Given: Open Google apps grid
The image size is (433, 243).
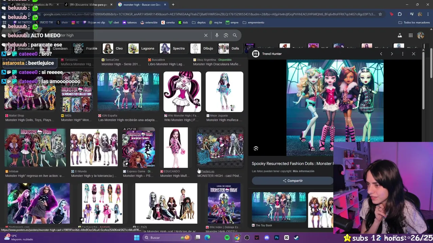Looking at the screenshot, I should (x=410, y=35).
